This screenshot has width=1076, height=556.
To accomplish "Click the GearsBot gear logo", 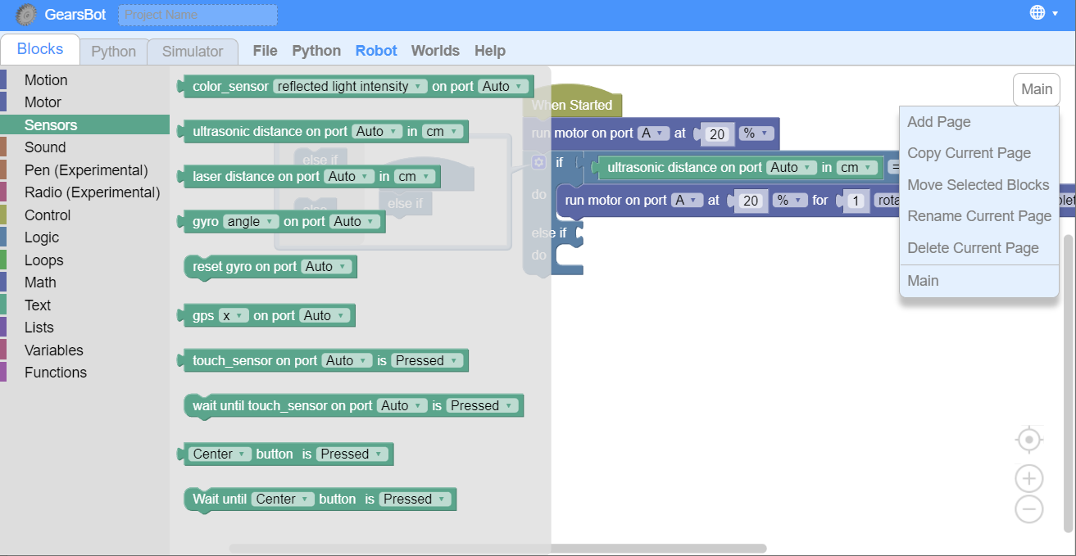I will click(26, 15).
